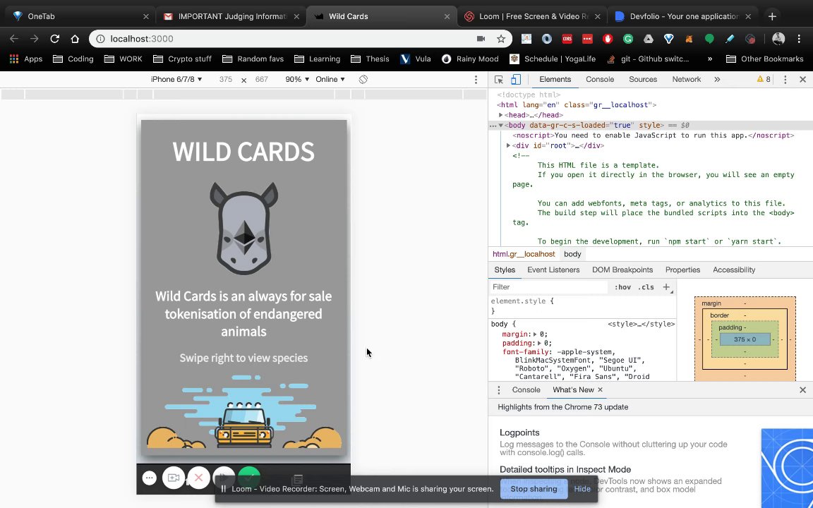Click the style source link for body rule
The height and width of the screenshot is (508, 813).
641,324
